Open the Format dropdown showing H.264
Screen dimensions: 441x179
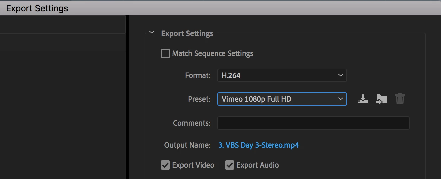282,75
